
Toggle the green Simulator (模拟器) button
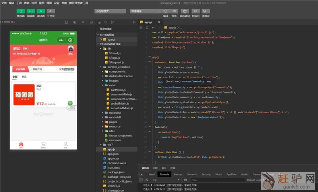click(x=21, y=11)
